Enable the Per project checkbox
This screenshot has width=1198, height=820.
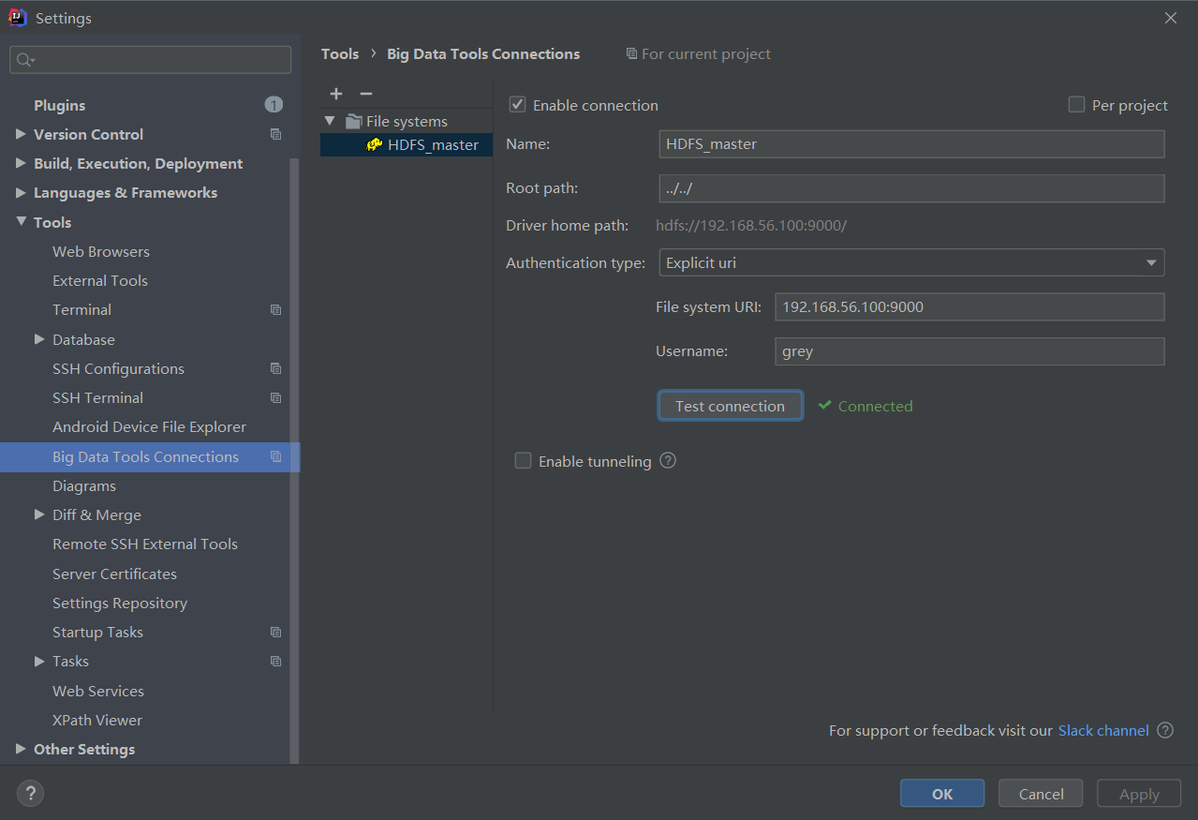point(1076,105)
